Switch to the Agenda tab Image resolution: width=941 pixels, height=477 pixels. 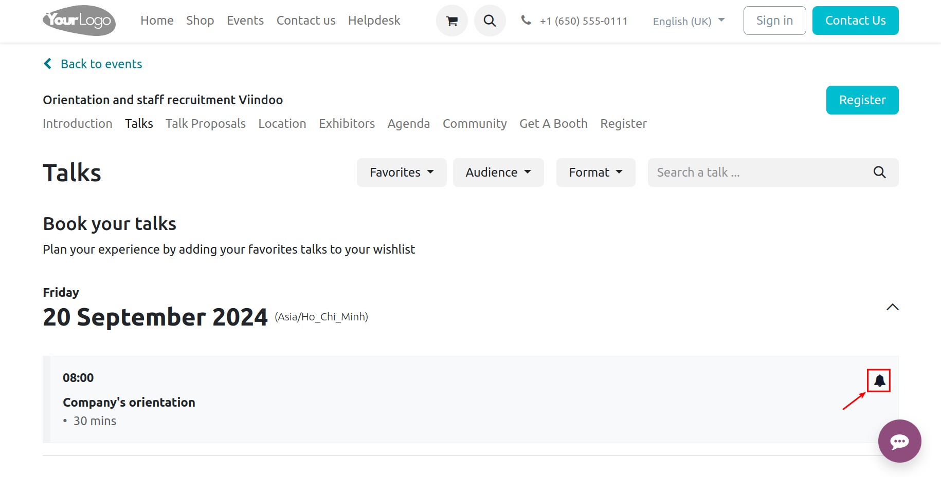tap(409, 124)
